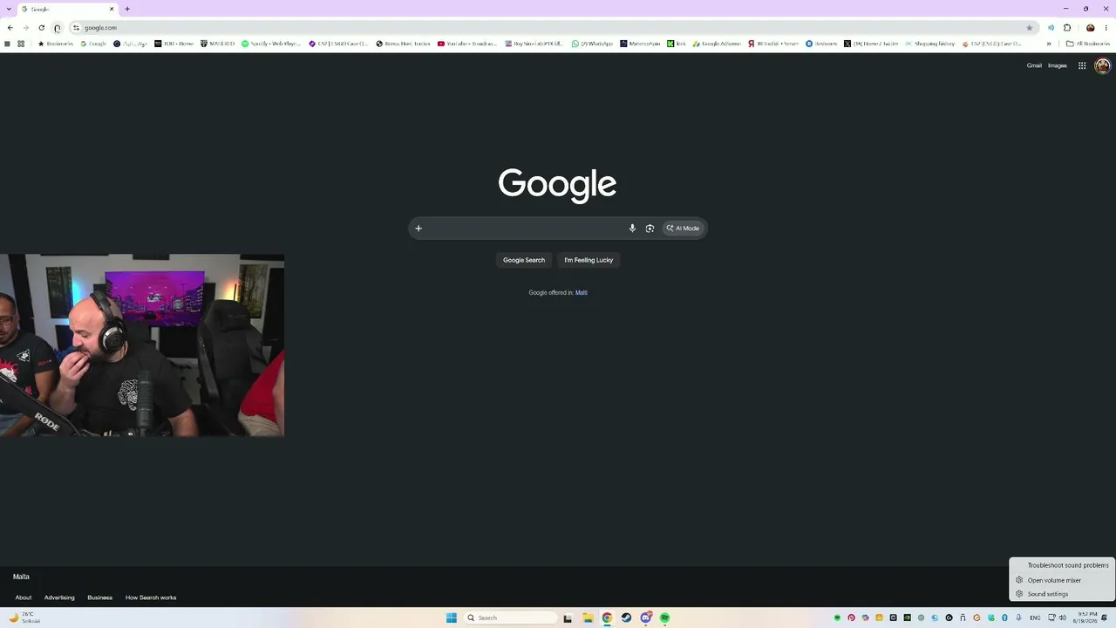Open Steam from the taskbar

626,618
